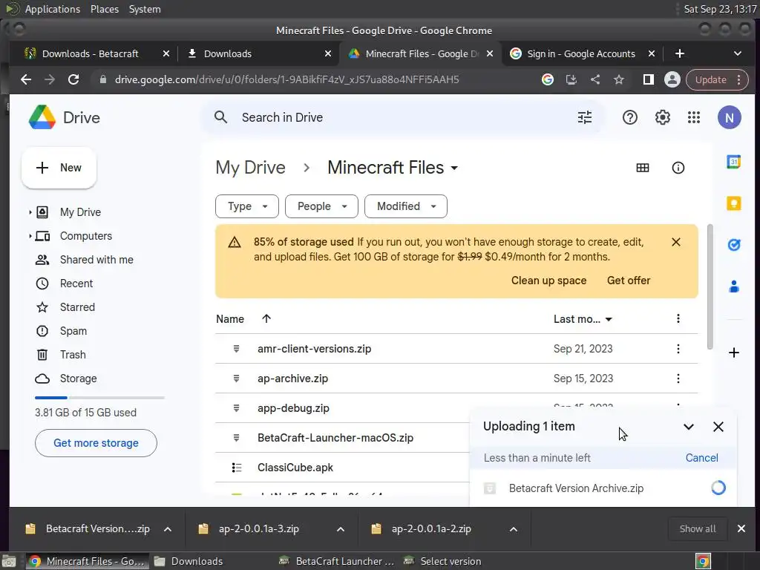Click the Get add-ons plus icon
Screen dimensions: 760x570
tap(733, 353)
